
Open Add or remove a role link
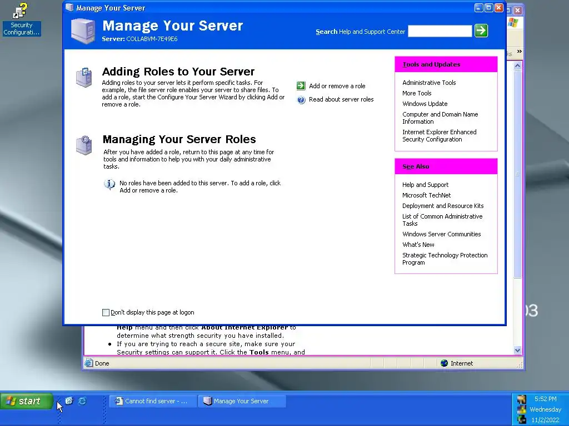click(x=337, y=86)
